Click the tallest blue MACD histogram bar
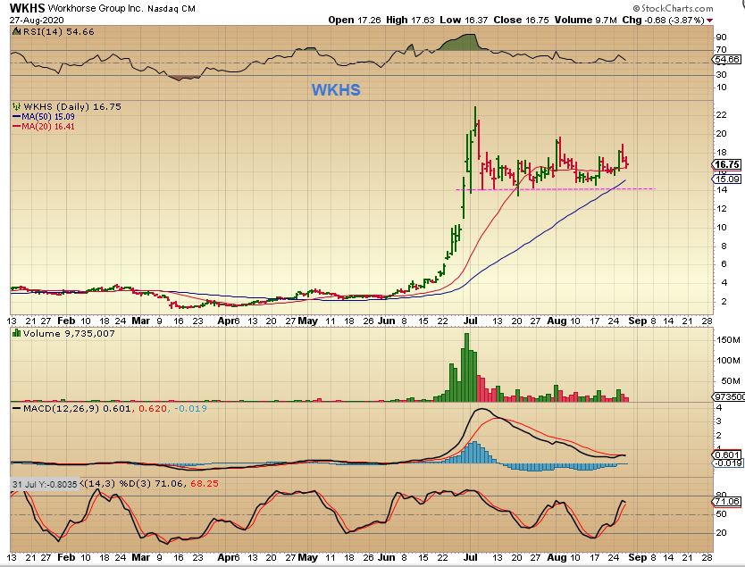This screenshot has height=567, width=745. pyautogui.click(x=474, y=452)
